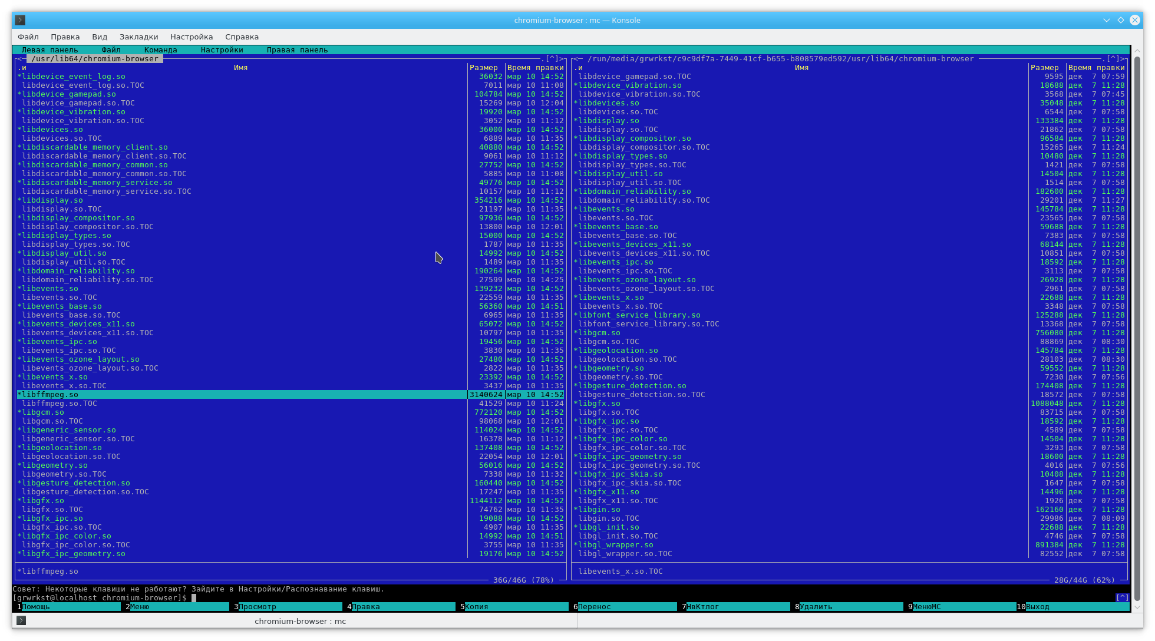The width and height of the screenshot is (1155, 641).
Task: Open the mc 'Команда' menu
Action: click(160, 50)
